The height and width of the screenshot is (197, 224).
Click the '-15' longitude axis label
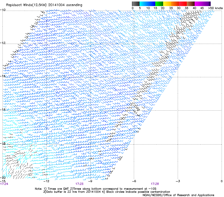pyautogui.click(x=3, y=181)
